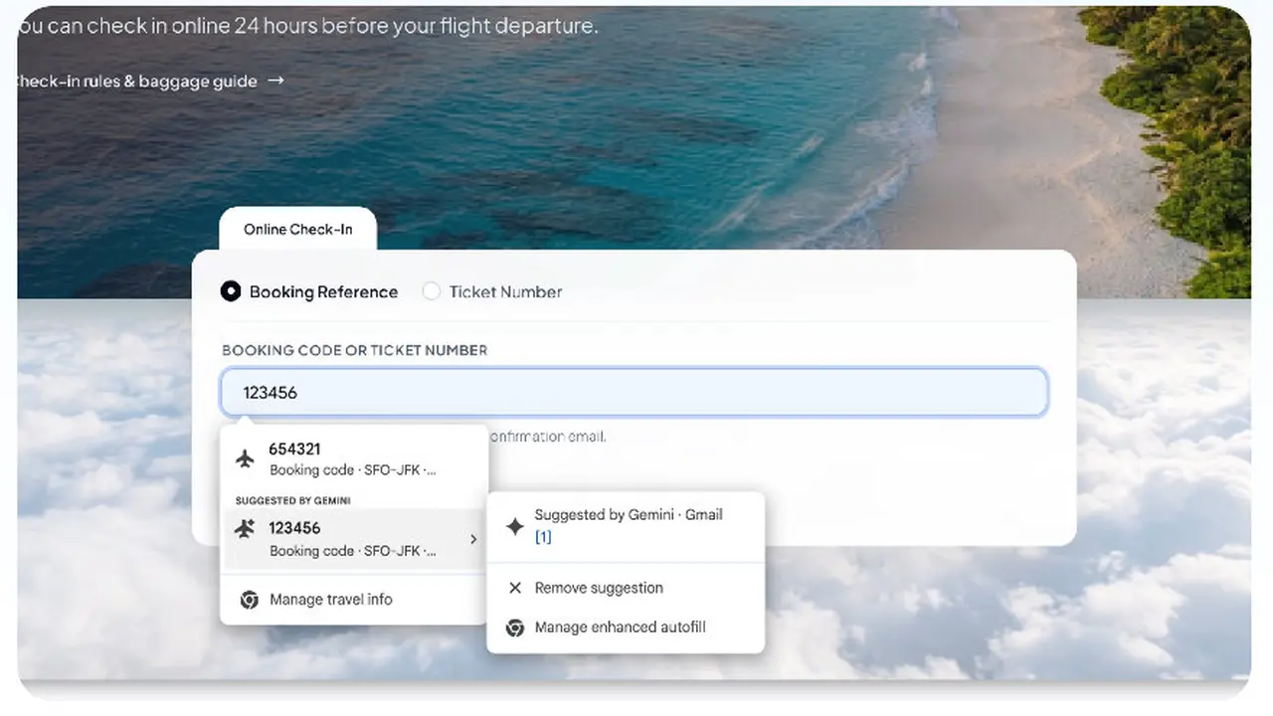Open the [1] Gmail source link
1273x716 pixels.
pos(543,537)
